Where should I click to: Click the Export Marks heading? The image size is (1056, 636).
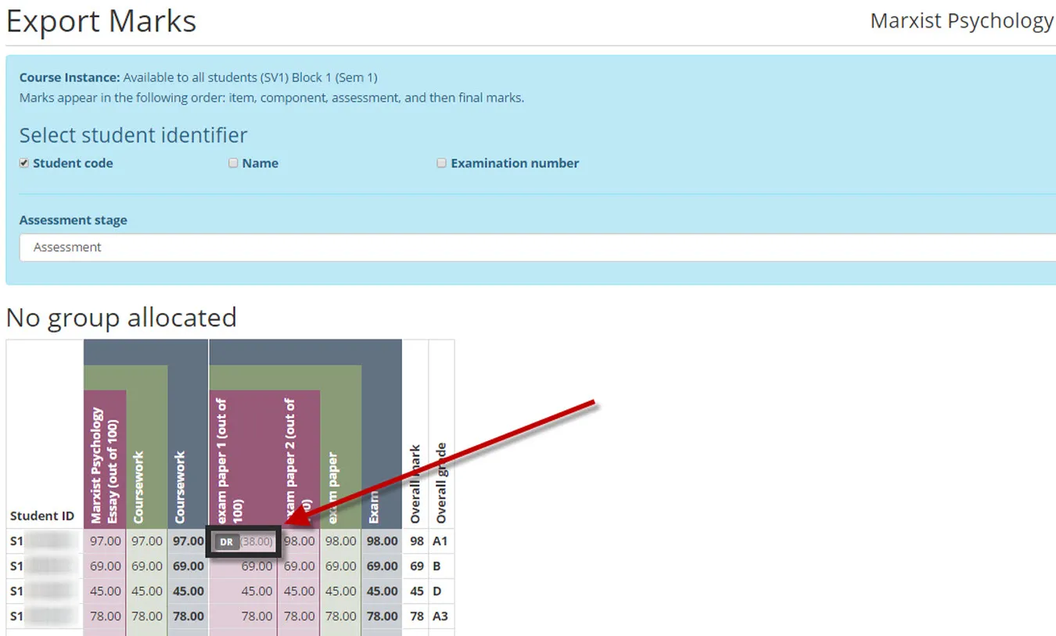[x=100, y=21]
